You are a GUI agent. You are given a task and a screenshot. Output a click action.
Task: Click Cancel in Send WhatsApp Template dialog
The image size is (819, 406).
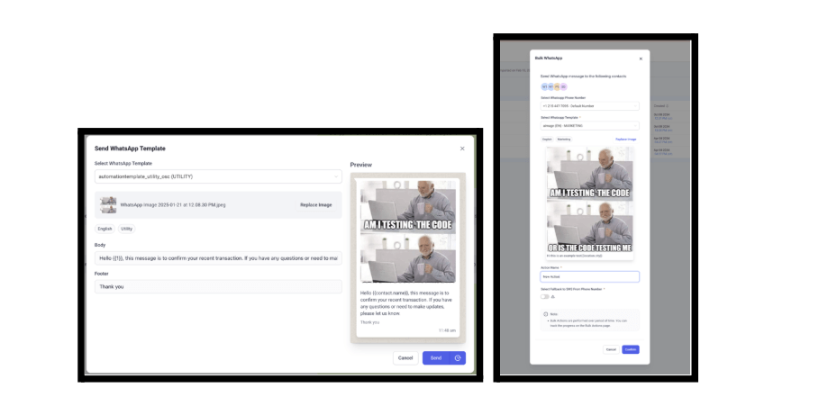(405, 358)
